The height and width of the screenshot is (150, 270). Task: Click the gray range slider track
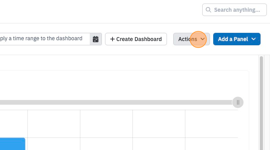[x=116, y=102]
